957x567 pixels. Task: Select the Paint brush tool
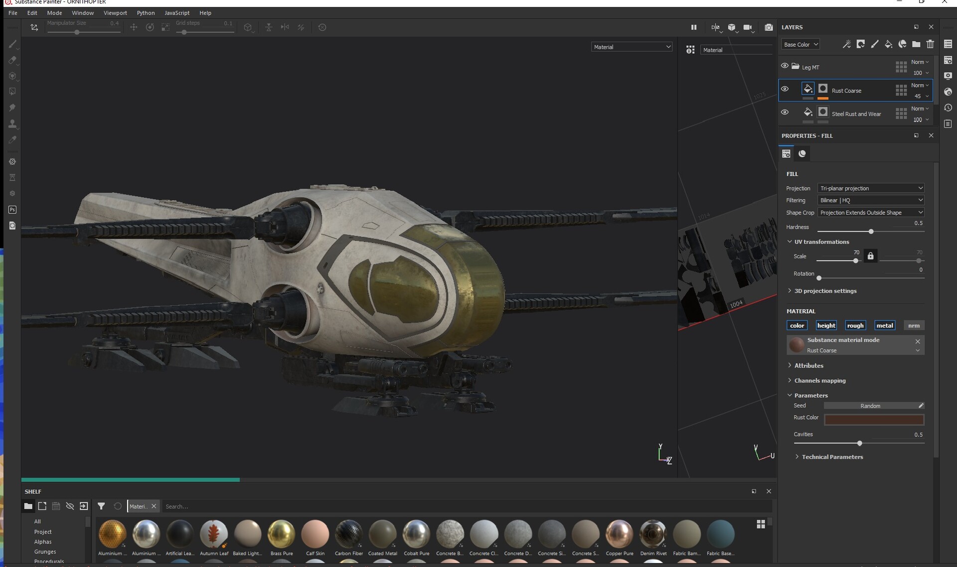coord(12,44)
